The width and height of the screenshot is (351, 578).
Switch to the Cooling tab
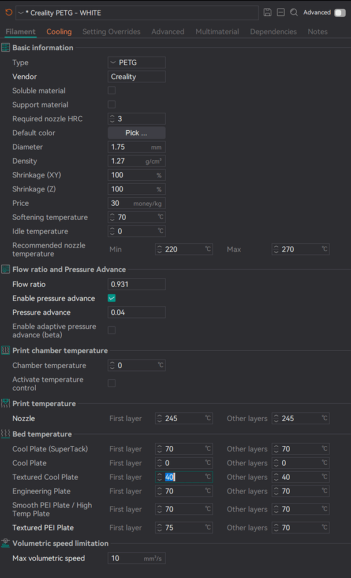pos(59,32)
